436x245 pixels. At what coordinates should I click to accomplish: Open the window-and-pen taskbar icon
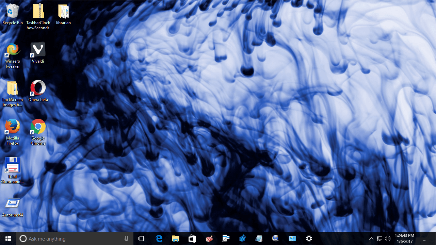225,239
